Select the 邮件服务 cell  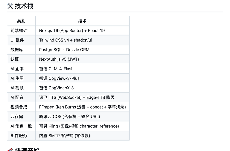coord(21,136)
